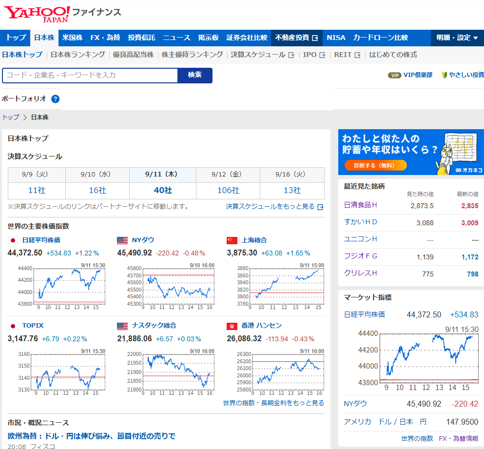
Task: Click external link icon after 決算スケジュール submenu
Action: click(291, 55)
